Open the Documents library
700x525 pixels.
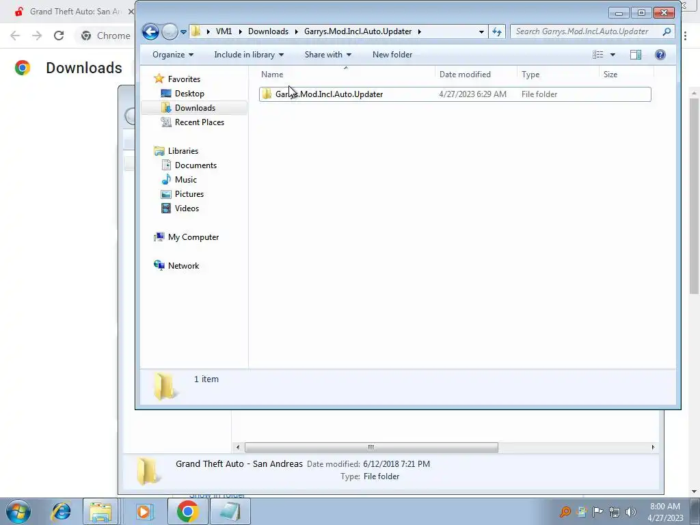pyautogui.click(x=196, y=165)
